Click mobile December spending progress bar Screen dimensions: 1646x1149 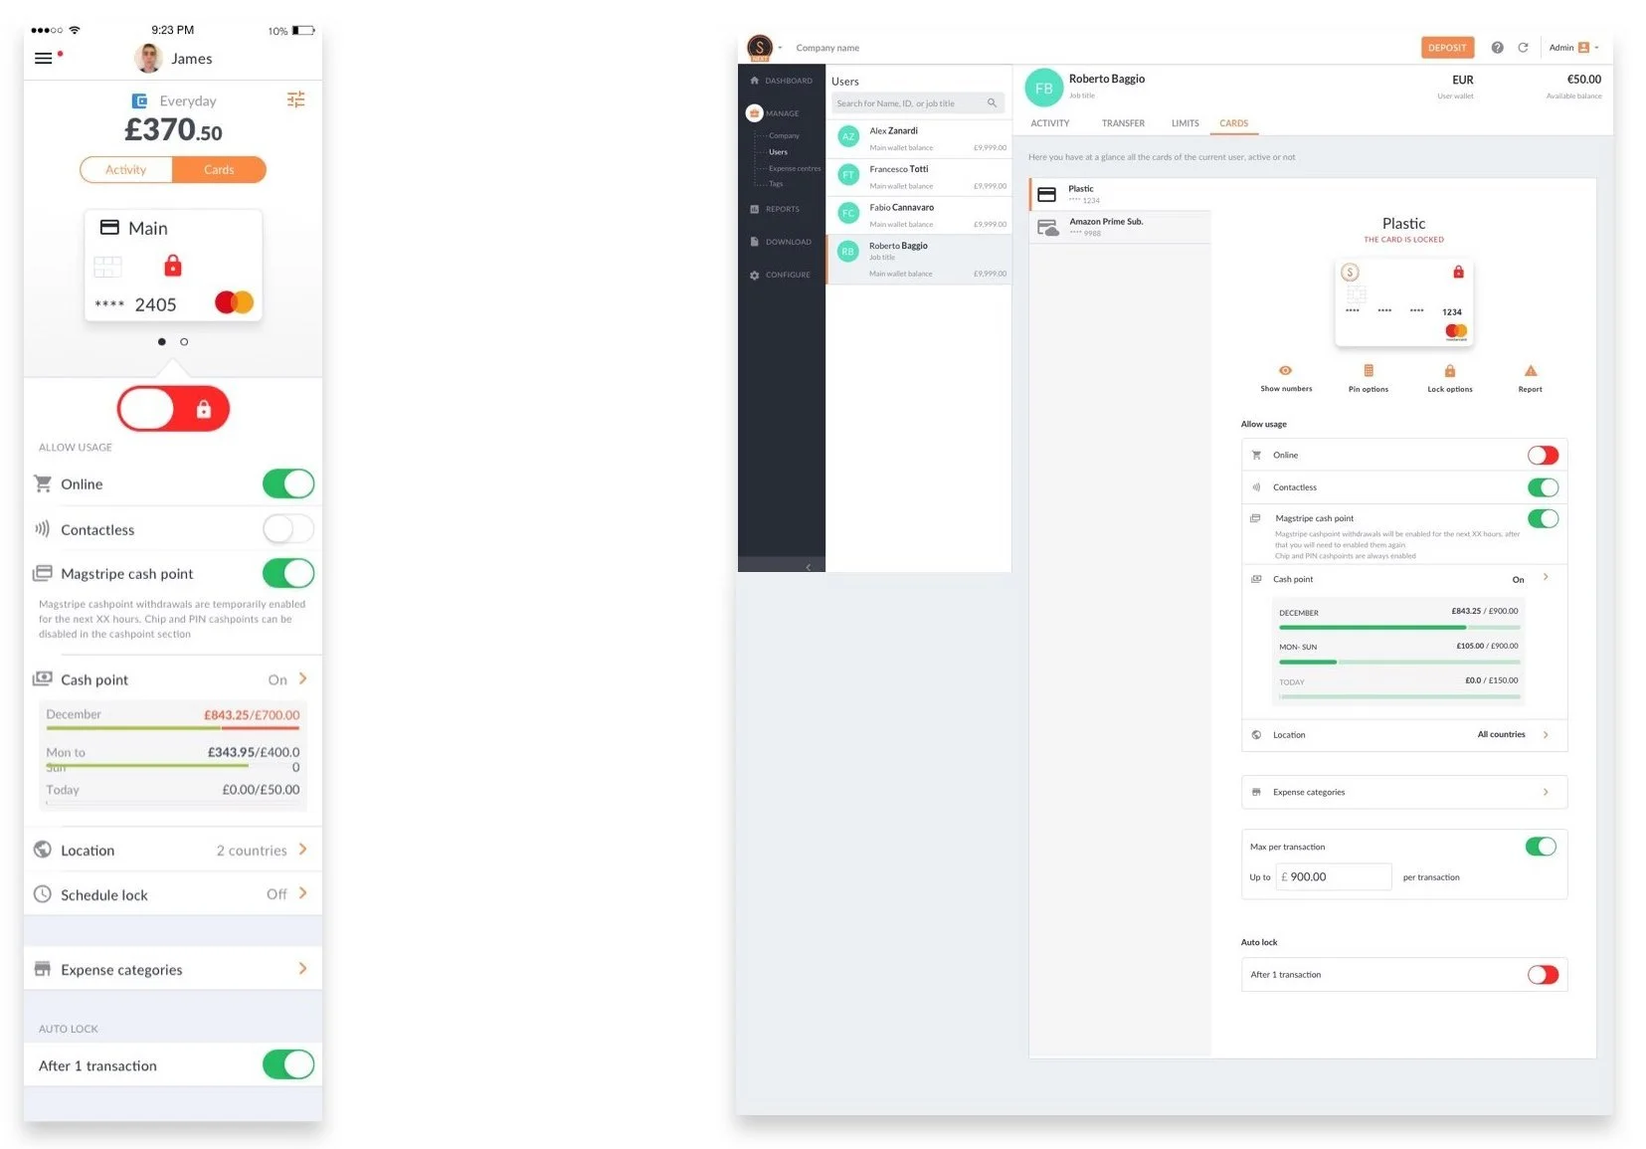(x=172, y=728)
